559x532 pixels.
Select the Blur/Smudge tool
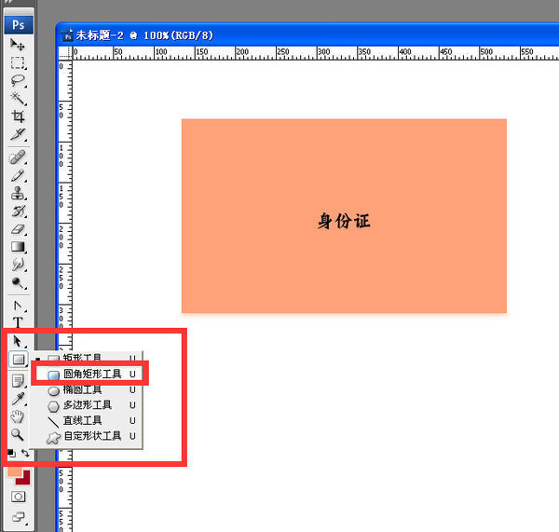click(18, 265)
